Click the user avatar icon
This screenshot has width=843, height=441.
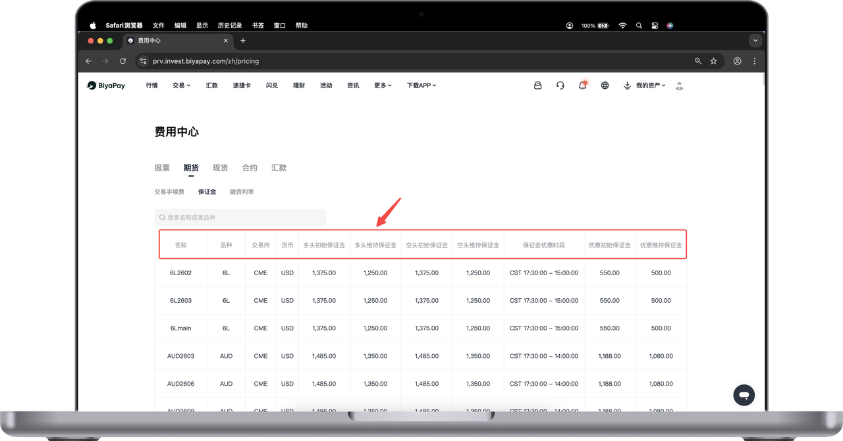[x=680, y=86]
